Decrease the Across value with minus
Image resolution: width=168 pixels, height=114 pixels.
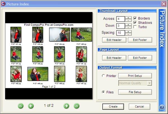coord(128,20)
